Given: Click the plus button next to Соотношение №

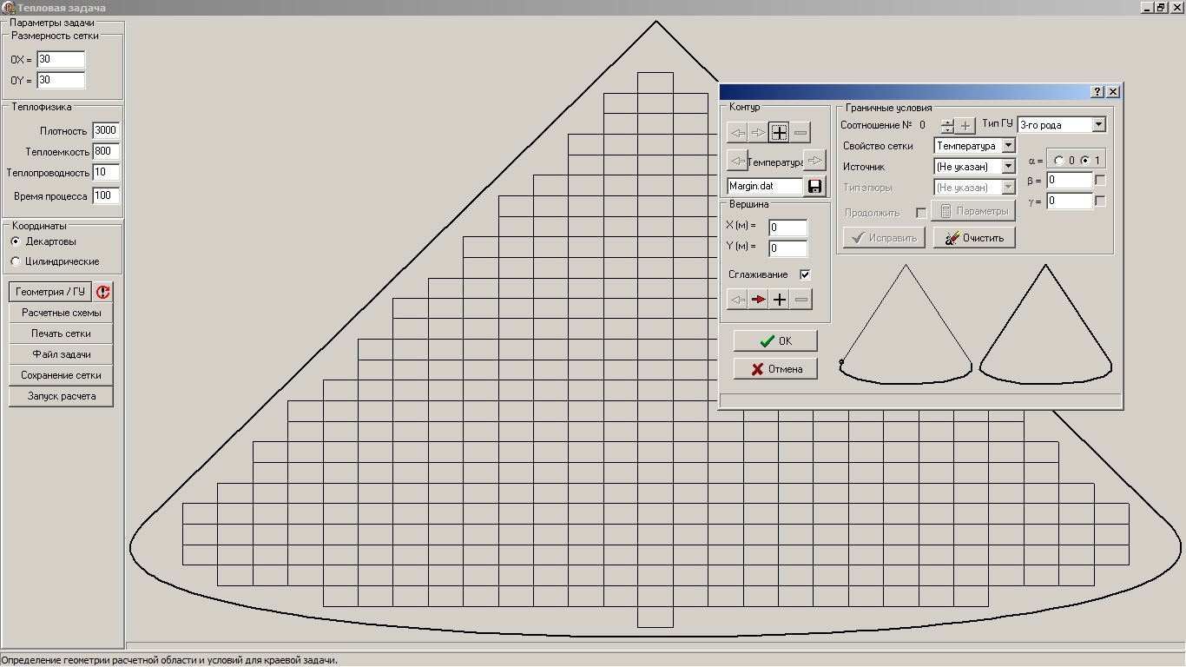Looking at the screenshot, I should (x=965, y=126).
